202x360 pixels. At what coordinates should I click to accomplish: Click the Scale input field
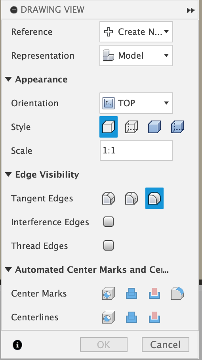click(136, 151)
